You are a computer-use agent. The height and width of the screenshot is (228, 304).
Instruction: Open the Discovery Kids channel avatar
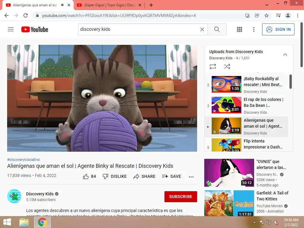[x=14, y=196]
